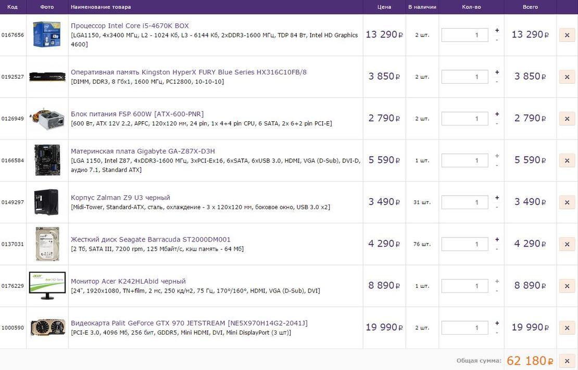Click the Gigabyte motherboard photo
Viewport: 578px width, 370px height.
click(x=47, y=160)
